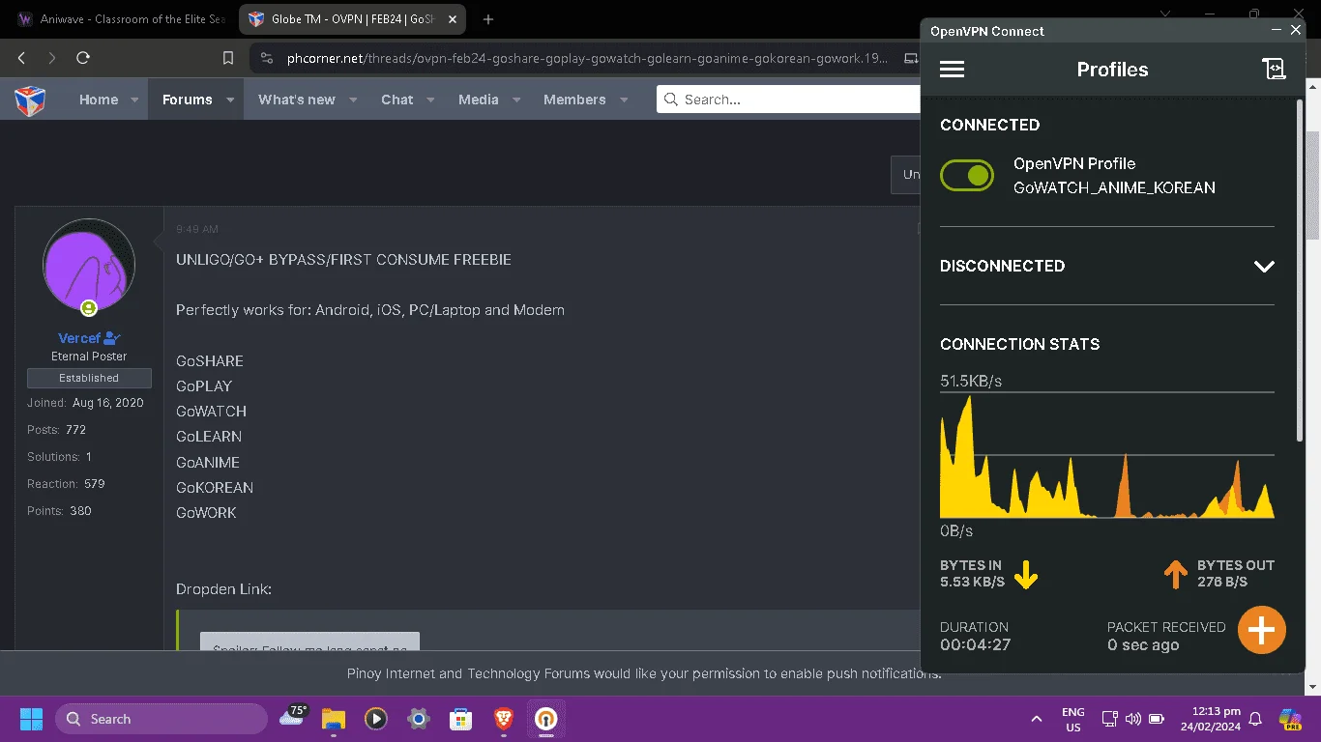Open the network tray icon
Screen dimensions: 1321x742
[x=1109, y=719]
